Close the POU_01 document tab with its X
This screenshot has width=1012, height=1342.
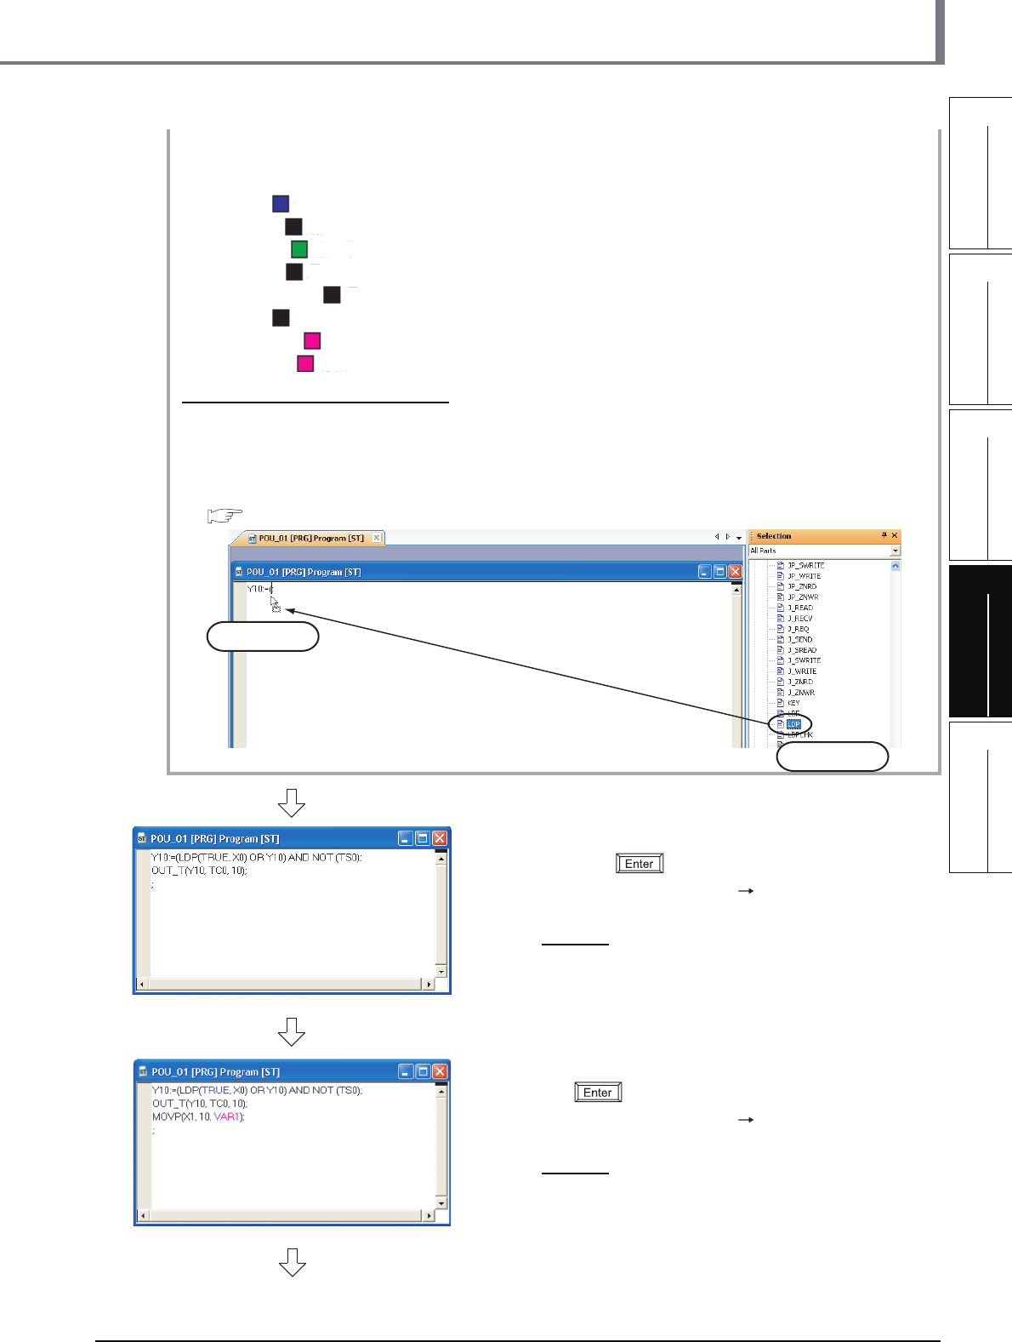pos(377,538)
